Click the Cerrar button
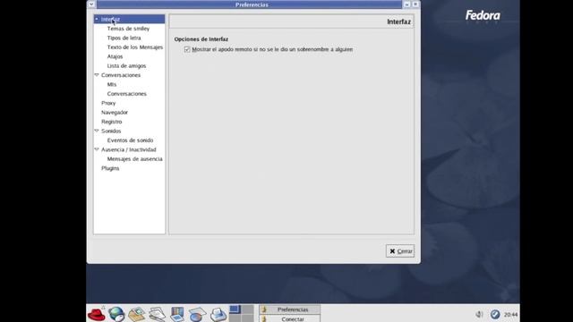The width and height of the screenshot is (573, 322). [400, 251]
